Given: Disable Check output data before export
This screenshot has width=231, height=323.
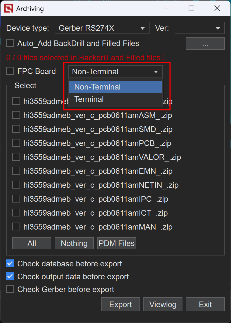Looking at the screenshot, I should (x=10, y=276).
